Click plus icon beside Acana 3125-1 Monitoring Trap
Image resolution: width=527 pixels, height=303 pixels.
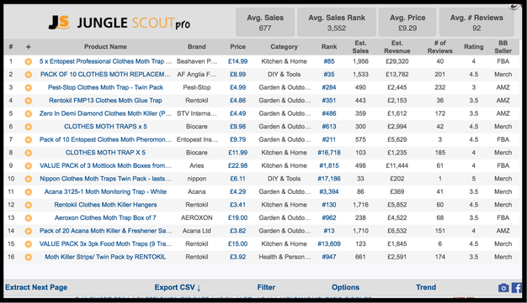[x=29, y=192]
